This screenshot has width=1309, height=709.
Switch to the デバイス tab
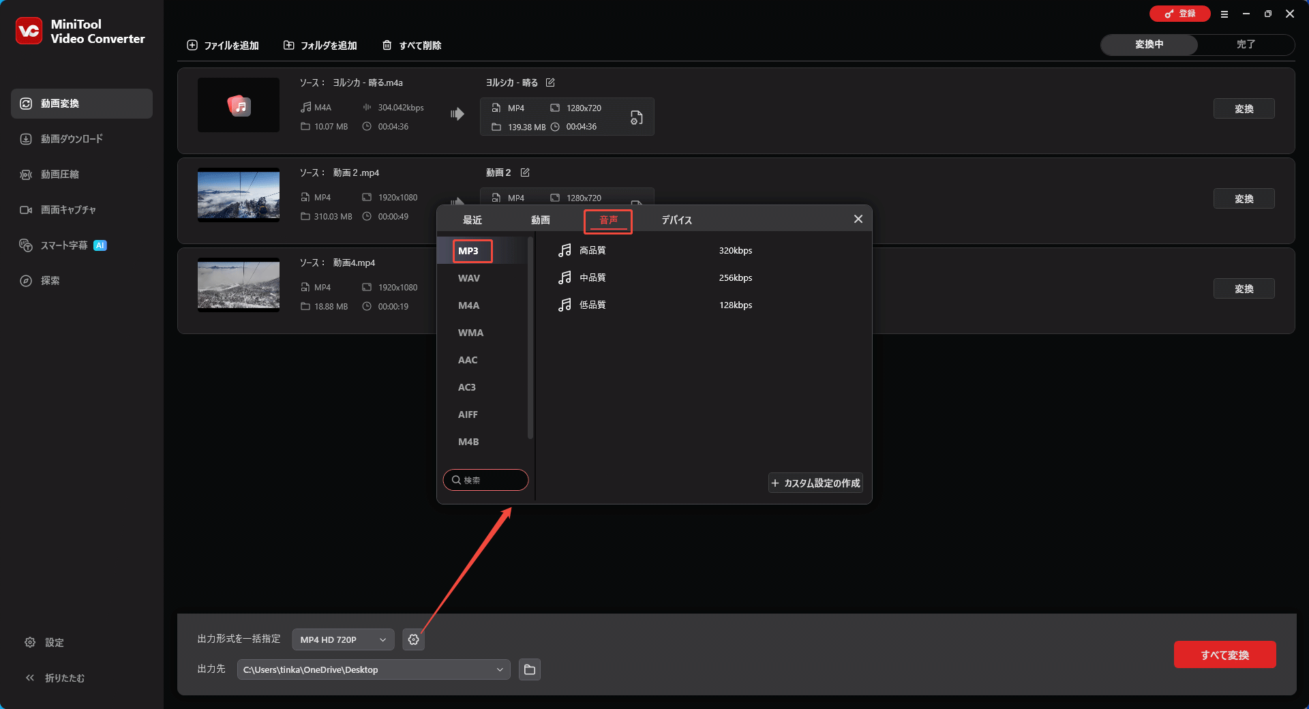(x=676, y=220)
